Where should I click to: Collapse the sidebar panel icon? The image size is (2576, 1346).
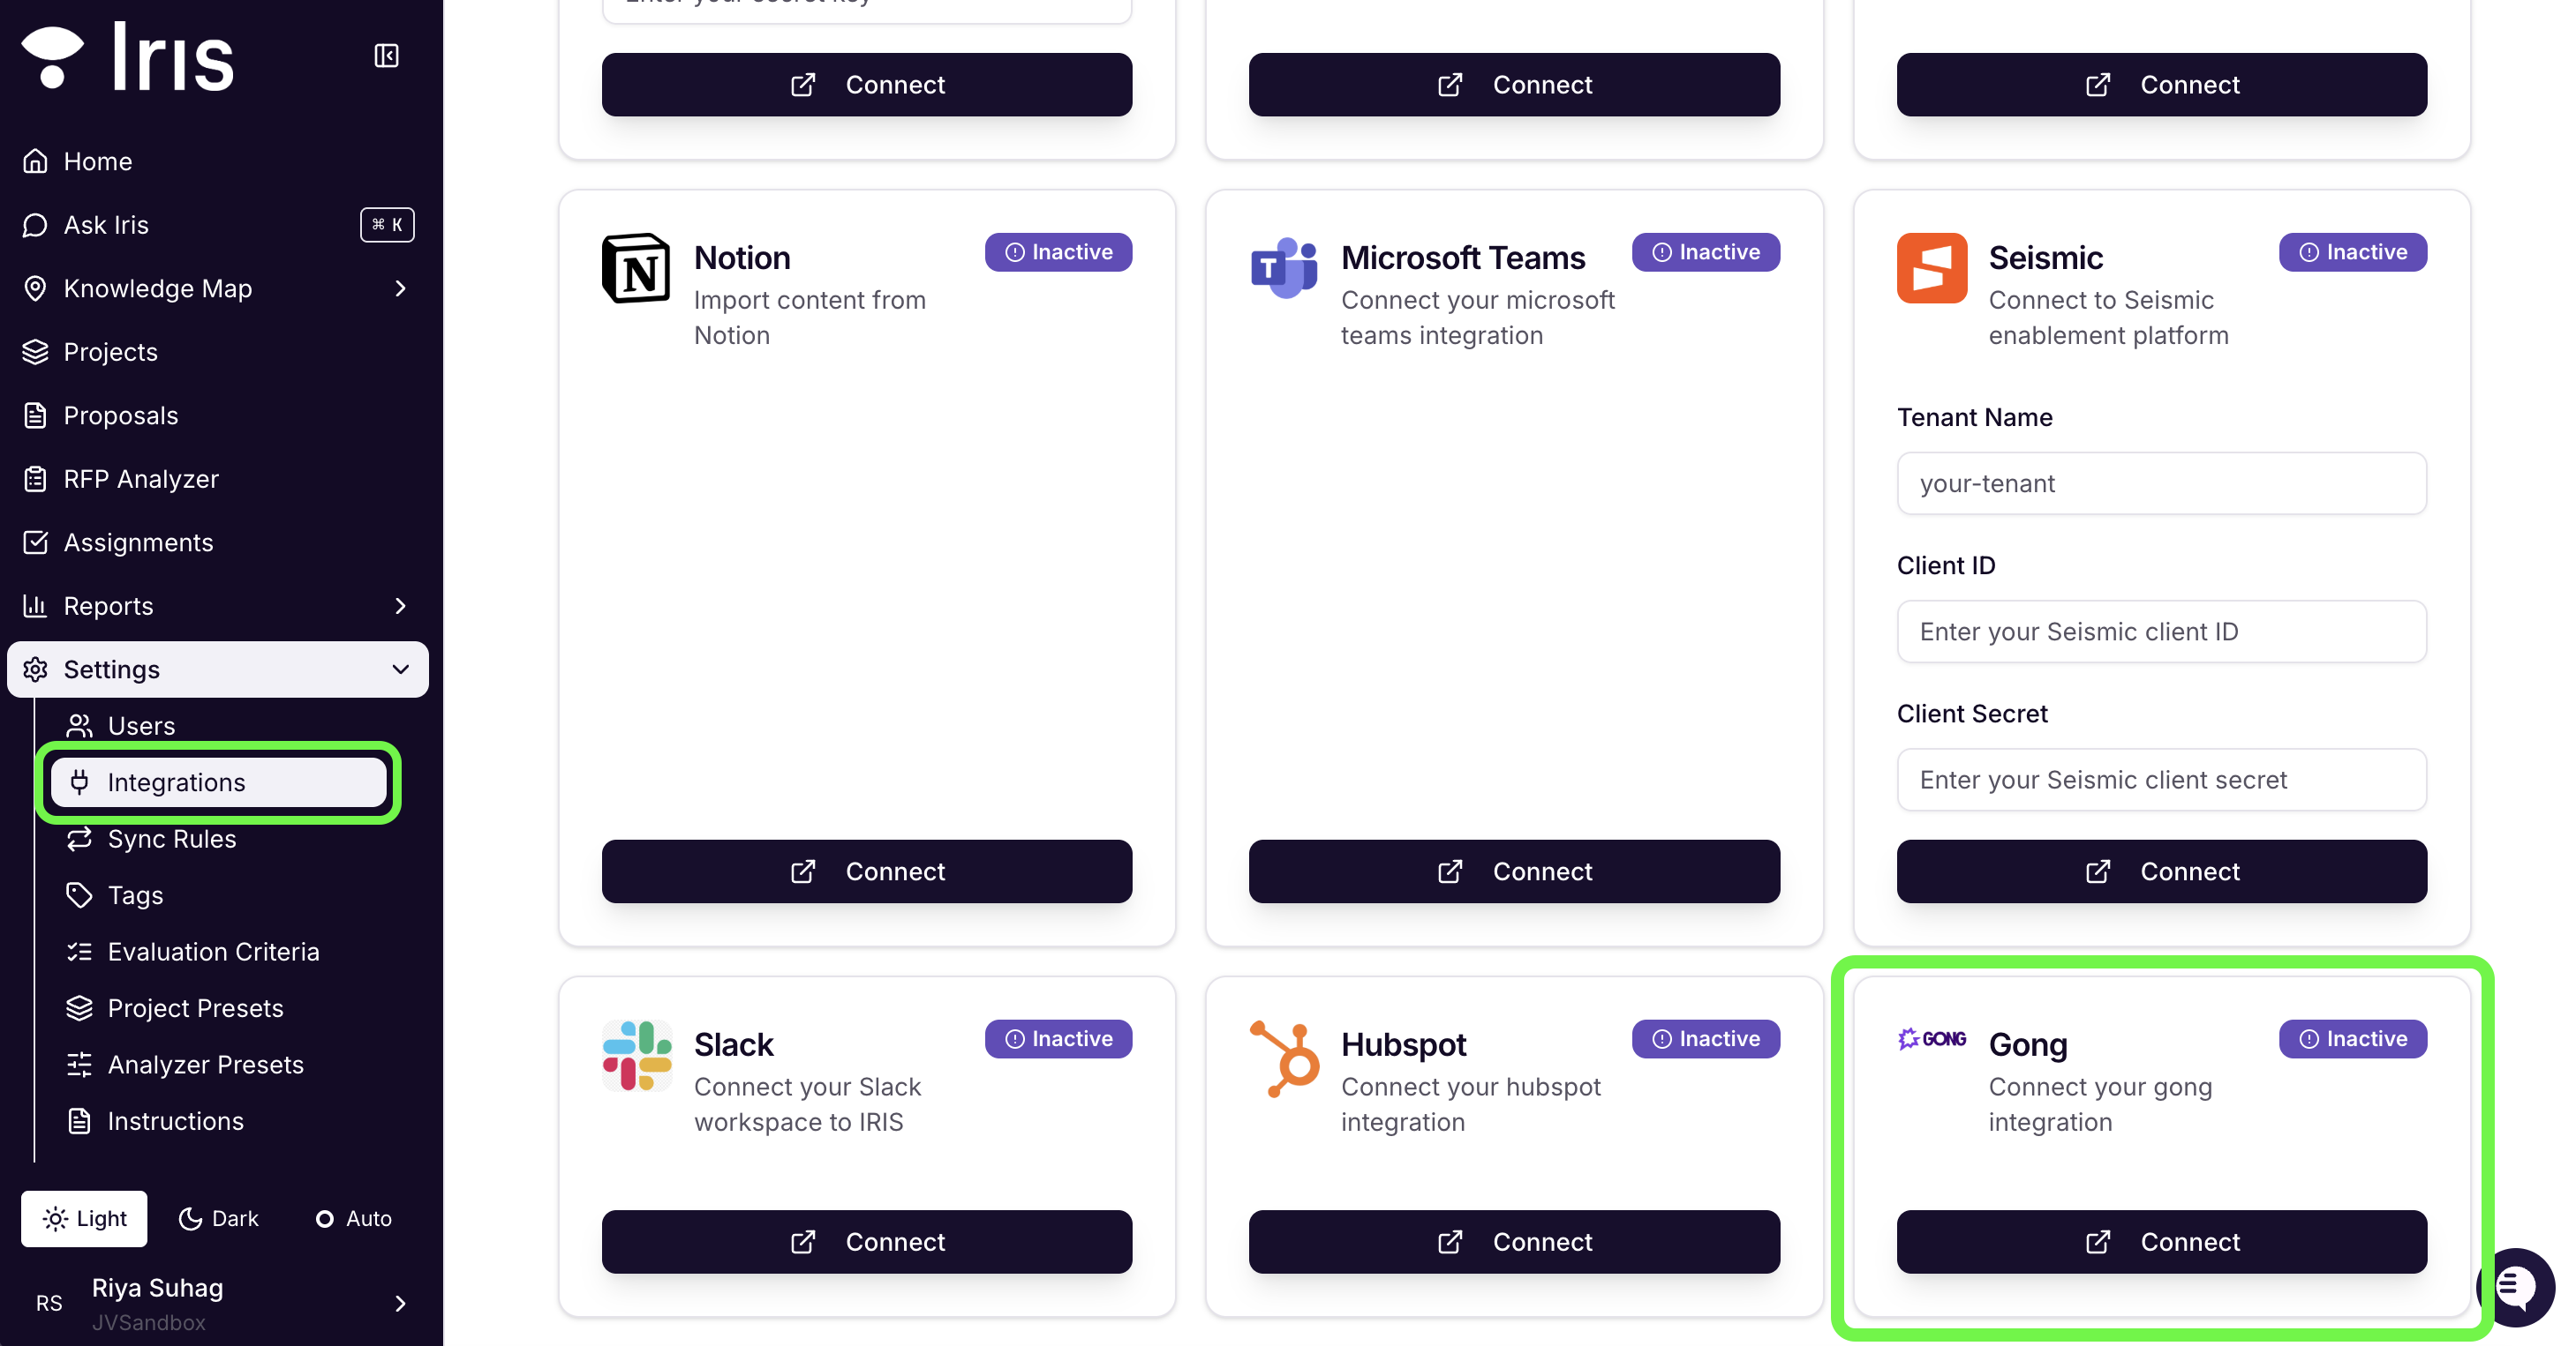(386, 56)
